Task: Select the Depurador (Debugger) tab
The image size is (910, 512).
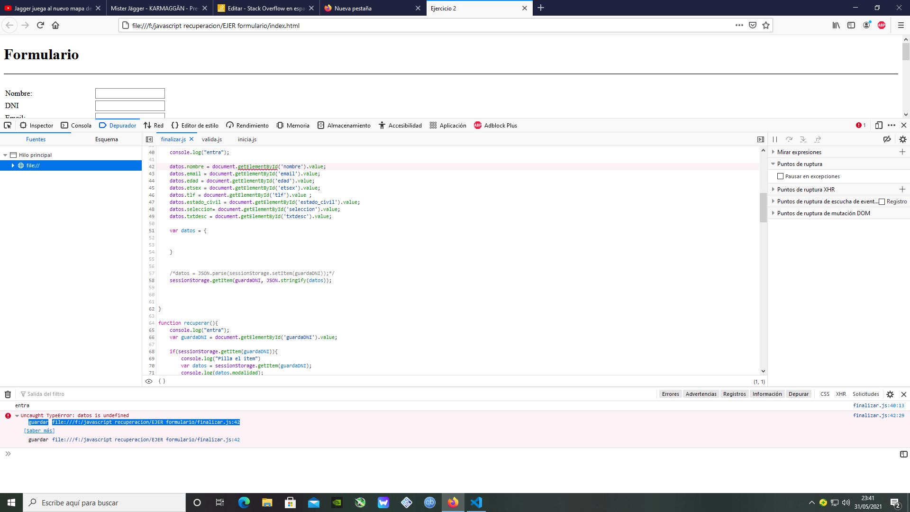Action: (122, 126)
